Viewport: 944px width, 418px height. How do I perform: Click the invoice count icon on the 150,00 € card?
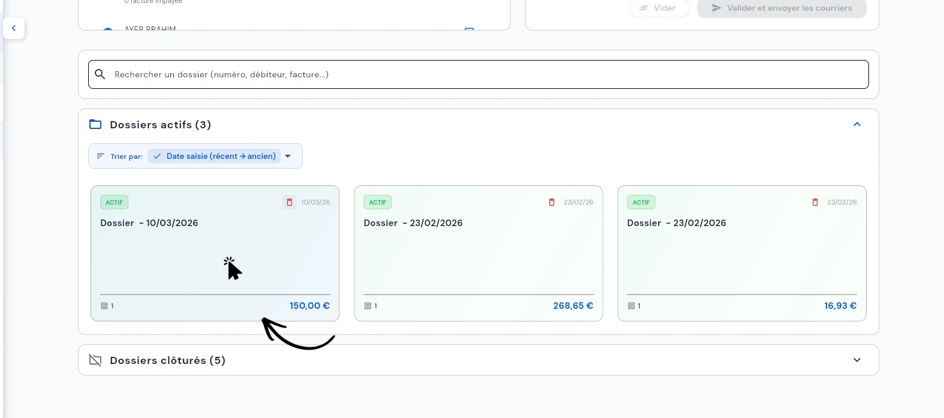(104, 306)
